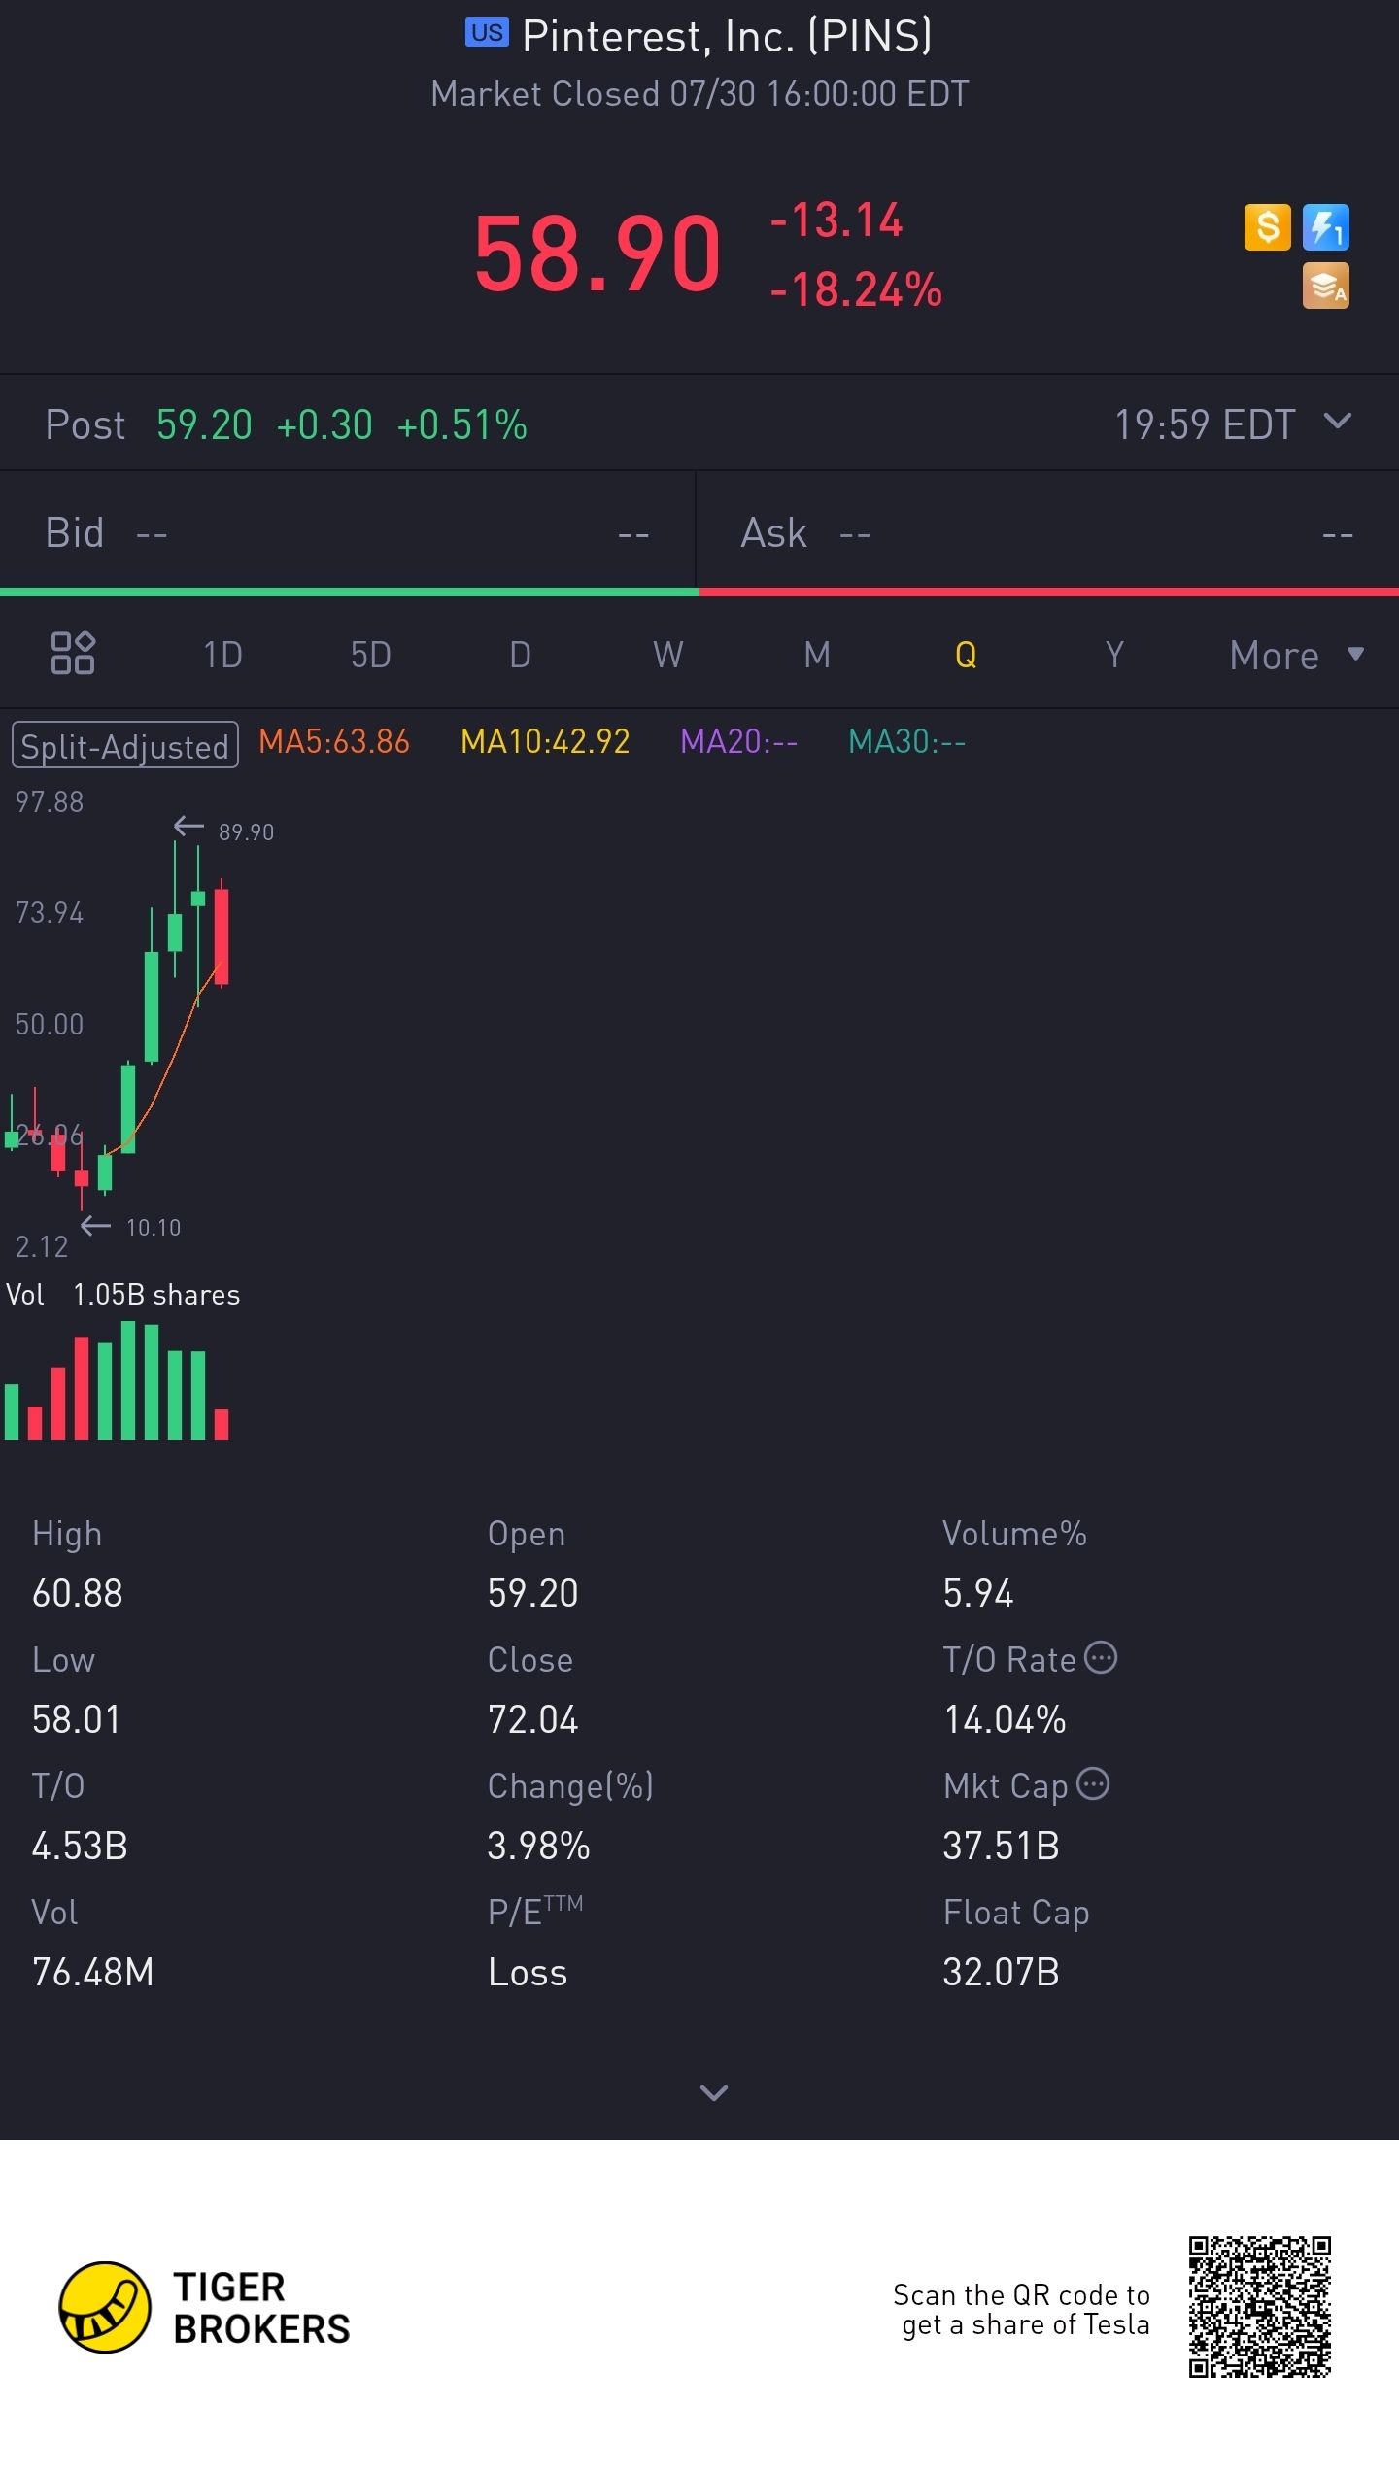Tap the P/E TTM value Loss
The height and width of the screenshot is (2475, 1399).
pos(528,1972)
